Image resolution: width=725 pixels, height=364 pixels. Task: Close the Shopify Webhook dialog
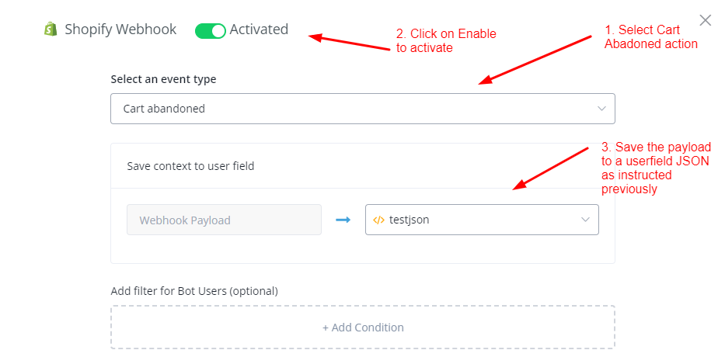705,20
